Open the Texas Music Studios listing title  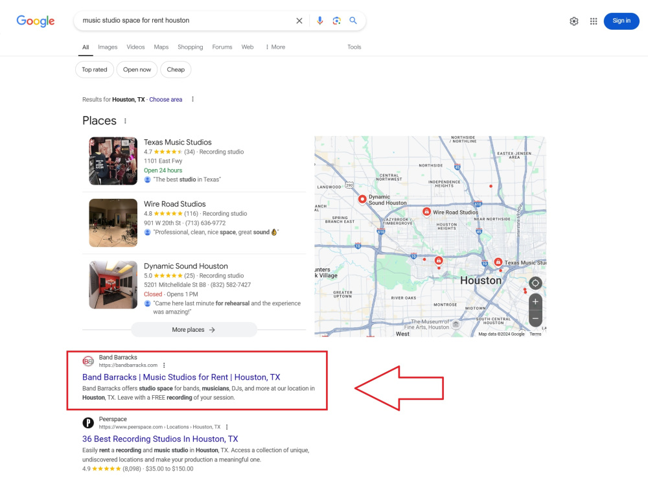tap(178, 142)
